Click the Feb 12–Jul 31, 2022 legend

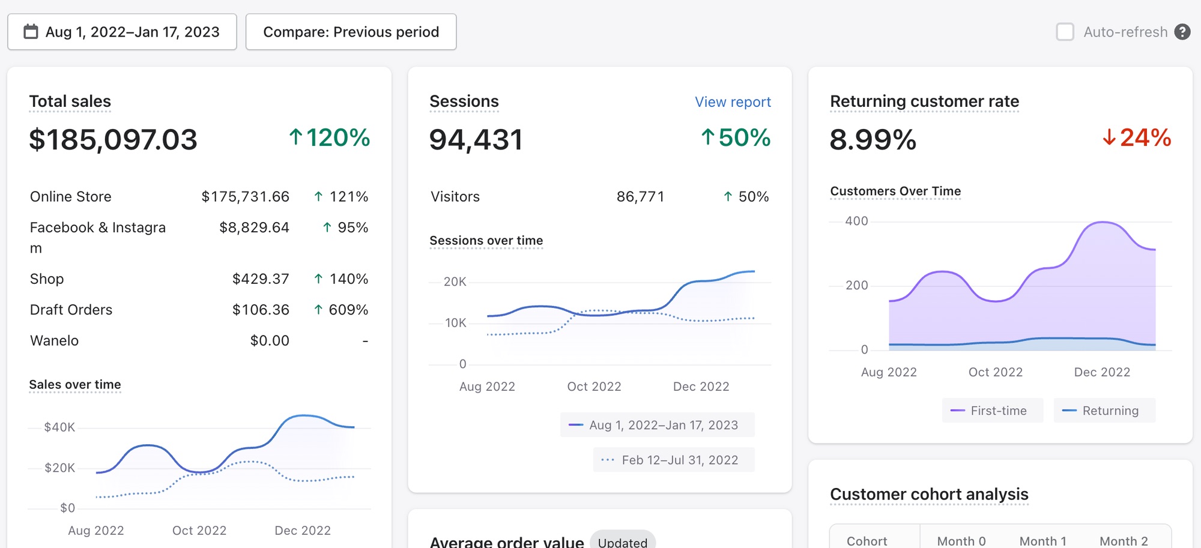coord(674,460)
